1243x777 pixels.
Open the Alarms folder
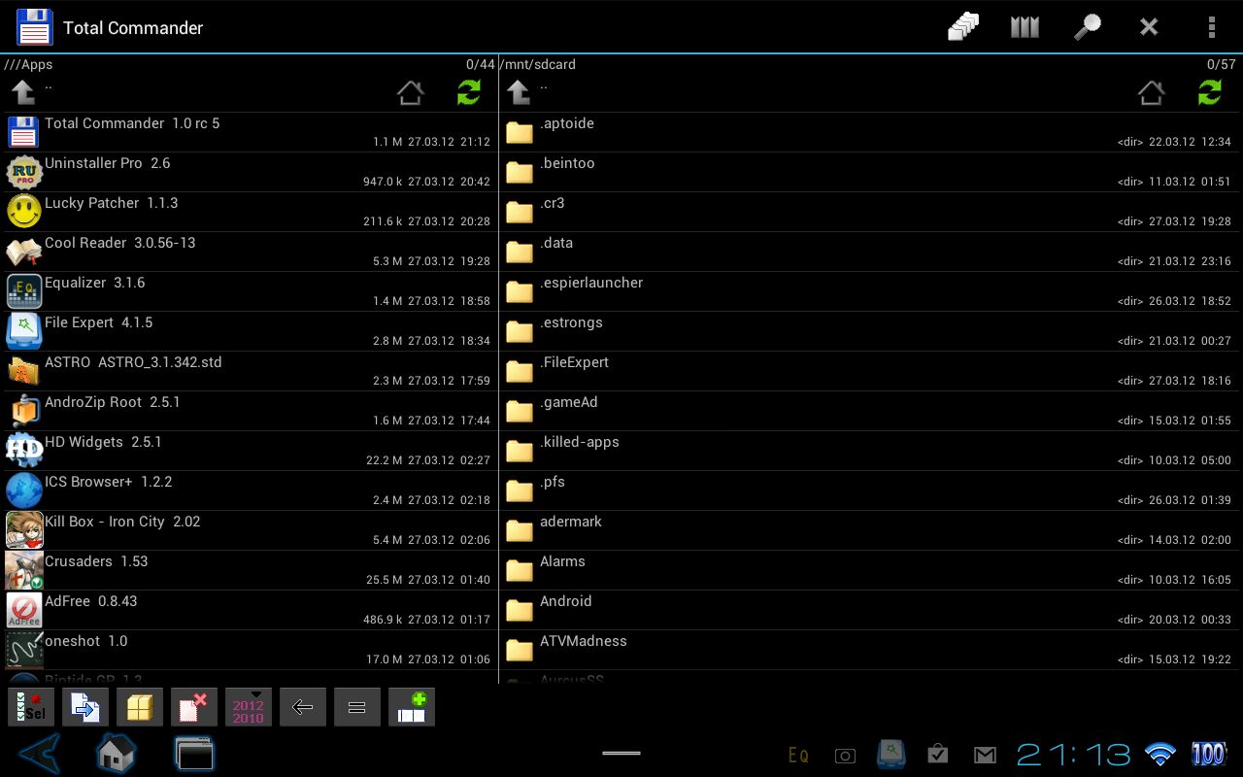(870, 570)
